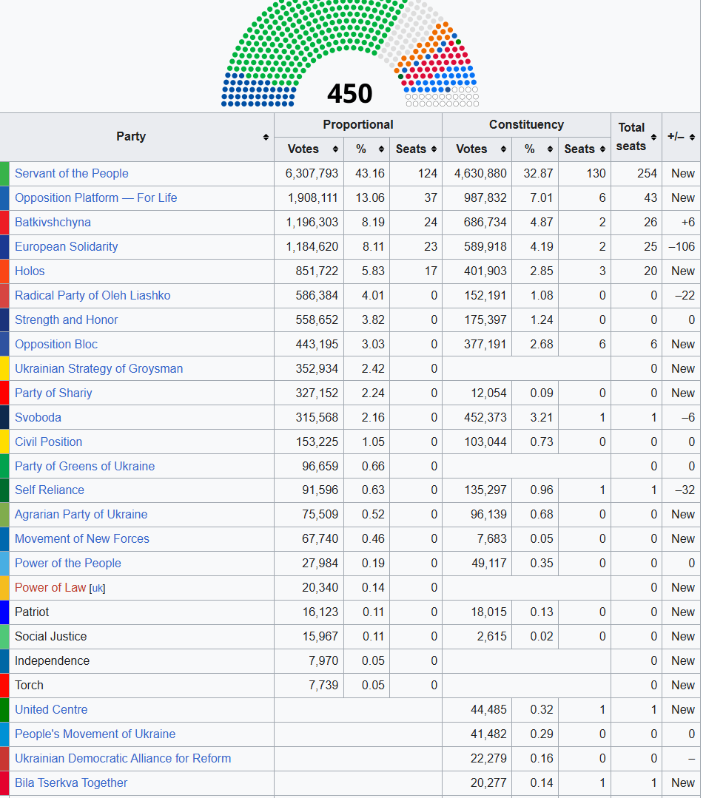Viewport: 706px width, 798px height.
Task: Click orange swatch beside Holos
Action: pyautogui.click(x=4, y=271)
